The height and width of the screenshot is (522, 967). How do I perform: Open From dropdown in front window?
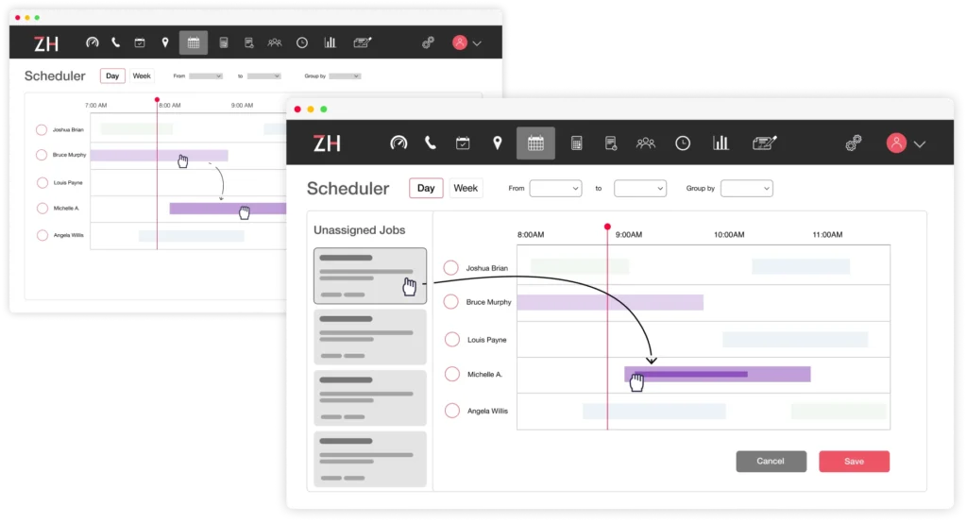(x=555, y=188)
